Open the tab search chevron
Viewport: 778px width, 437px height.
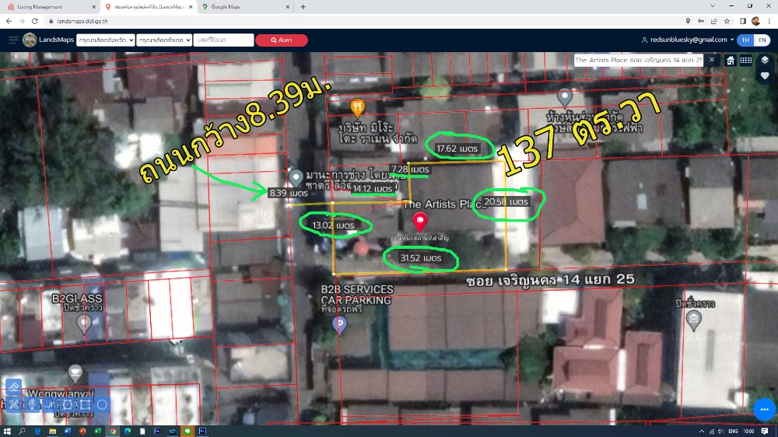[x=713, y=6]
